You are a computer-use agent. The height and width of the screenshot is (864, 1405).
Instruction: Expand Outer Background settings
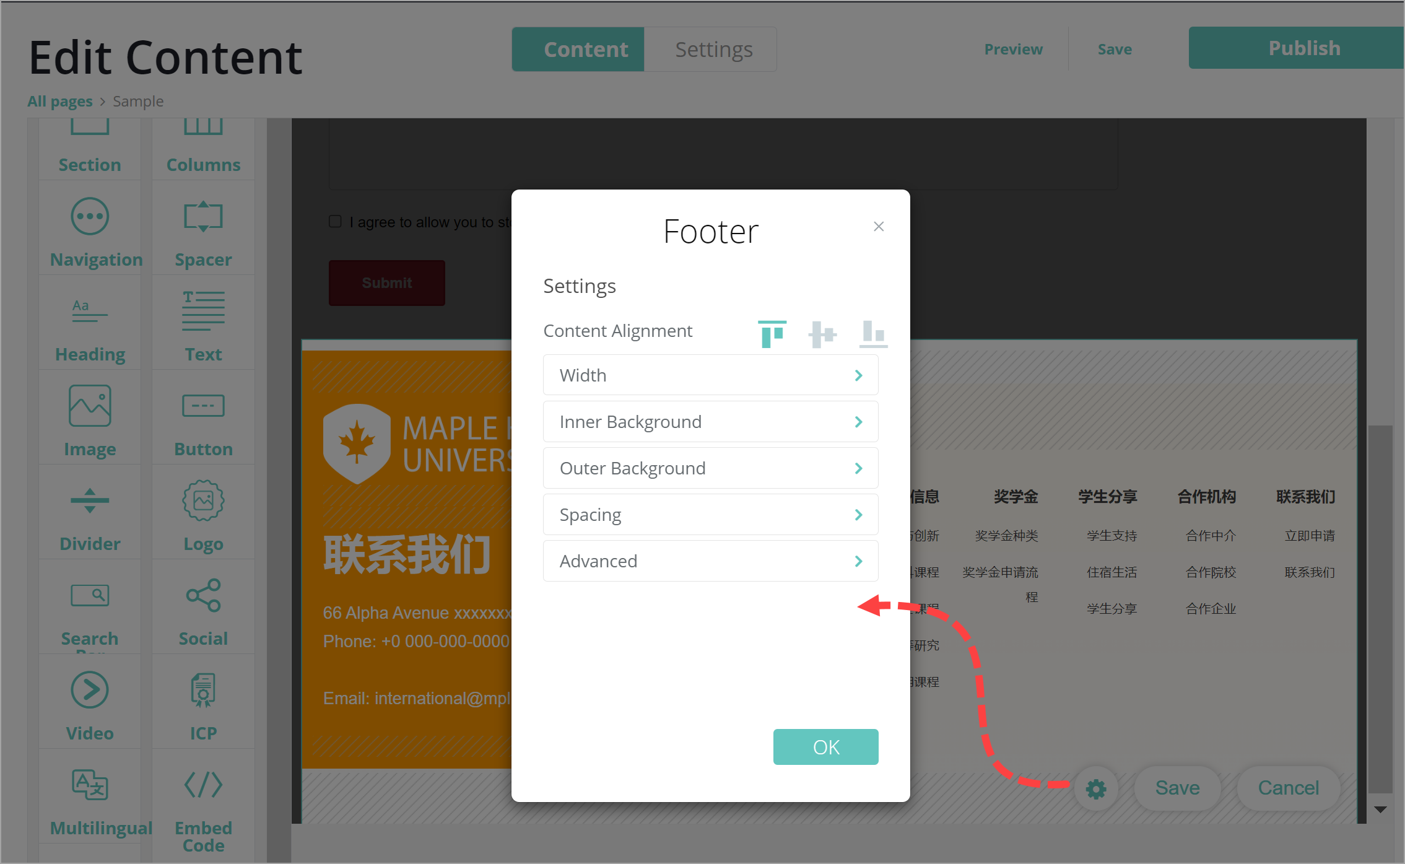[x=710, y=468]
